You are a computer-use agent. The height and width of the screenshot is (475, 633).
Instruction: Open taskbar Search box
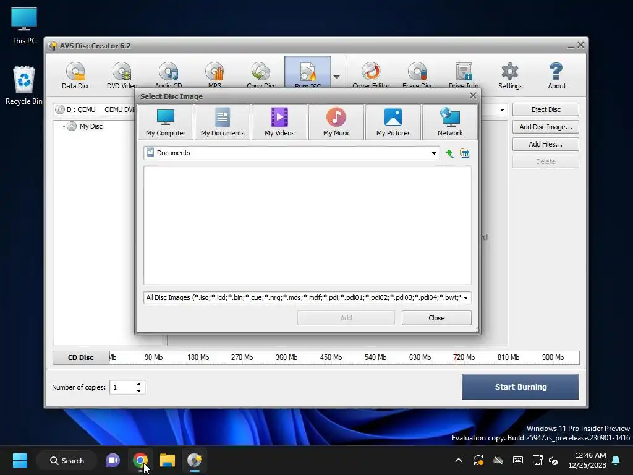[67, 460]
